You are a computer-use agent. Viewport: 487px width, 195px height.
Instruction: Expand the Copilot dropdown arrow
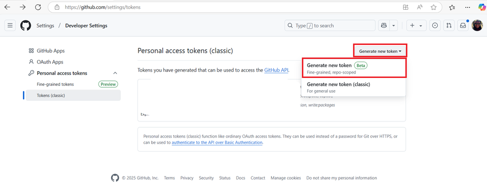[394, 26]
